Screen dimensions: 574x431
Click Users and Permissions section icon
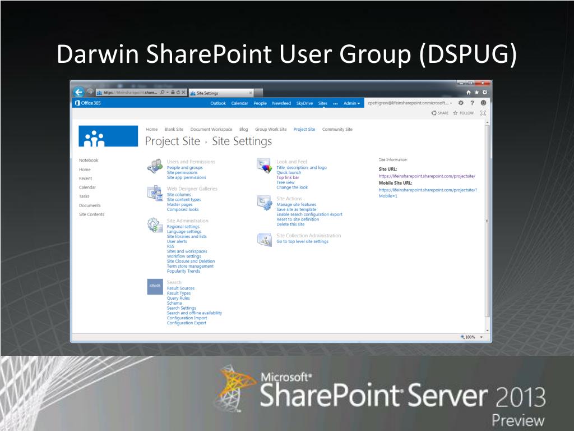pos(155,166)
